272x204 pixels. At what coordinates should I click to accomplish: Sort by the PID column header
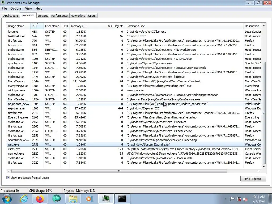[x=37, y=26]
